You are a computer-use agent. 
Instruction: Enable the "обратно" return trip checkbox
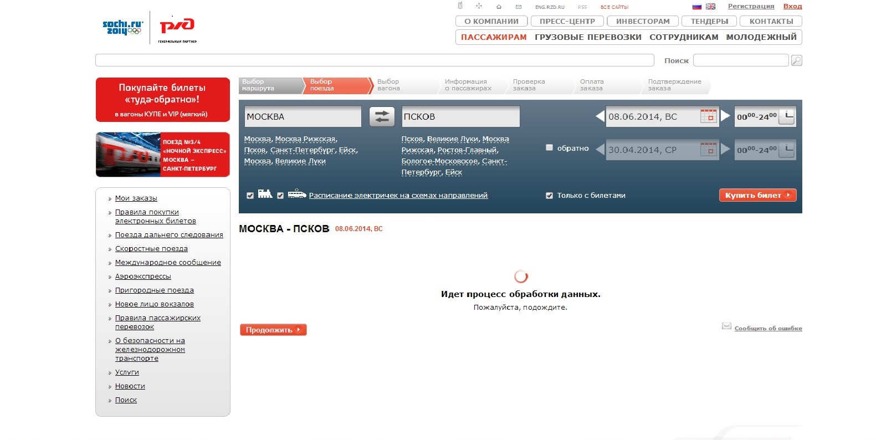click(x=549, y=148)
